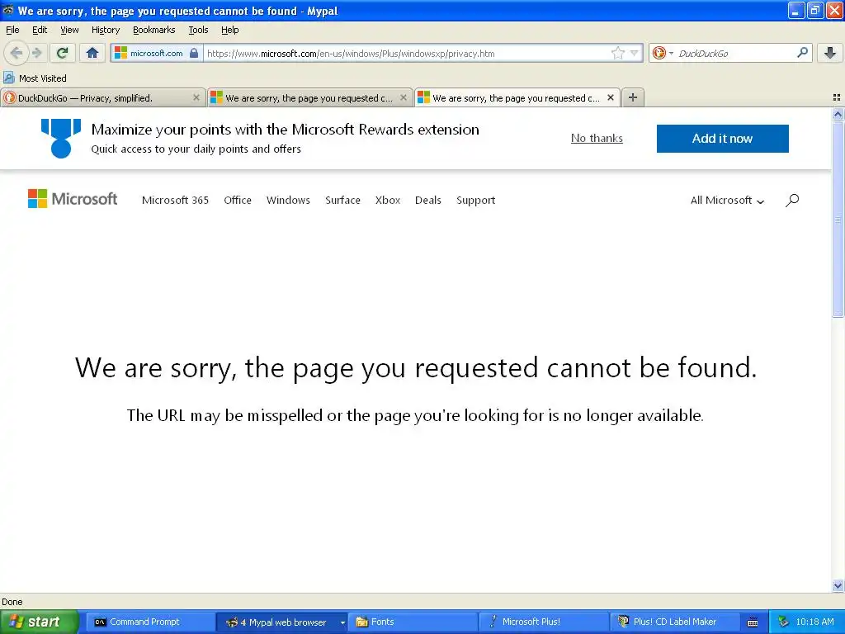The height and width of the screenshot is (634, 845).
Task: Open the Deals nav link
Action: click(428, 200)
